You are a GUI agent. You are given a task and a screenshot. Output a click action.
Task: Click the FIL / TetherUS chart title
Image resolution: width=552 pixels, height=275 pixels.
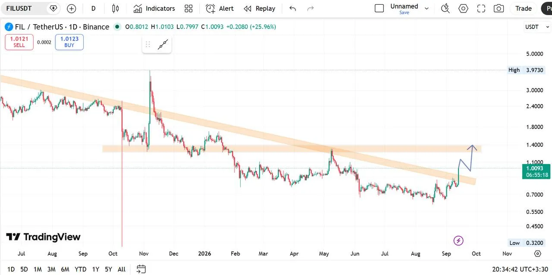pos(62,27)
